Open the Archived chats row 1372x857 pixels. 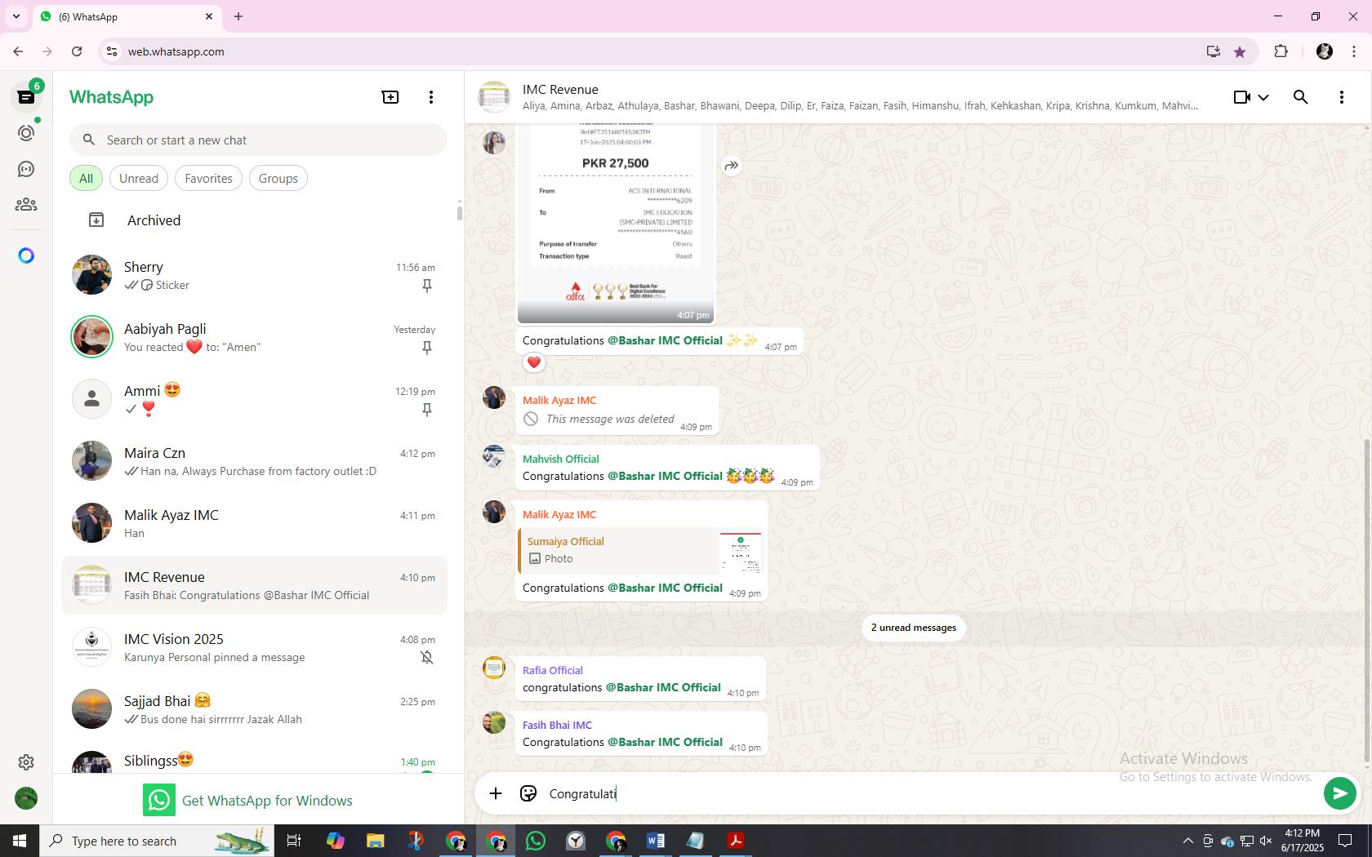254,220
